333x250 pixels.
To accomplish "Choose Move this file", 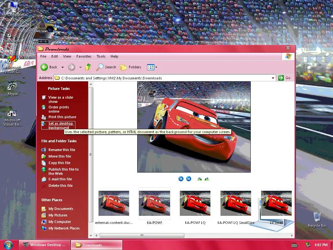I will tap(60, 156).
